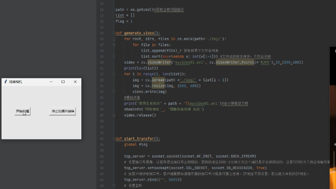Click line number 20 in the gutter

[101, 62]
